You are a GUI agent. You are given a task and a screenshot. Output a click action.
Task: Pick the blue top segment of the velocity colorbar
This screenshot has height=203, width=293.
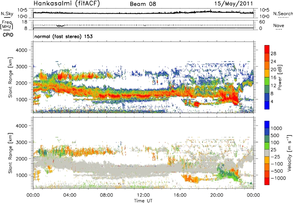[x=267, y=125]
